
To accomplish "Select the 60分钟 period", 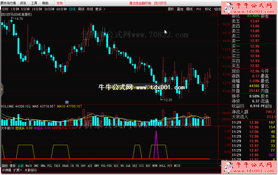I will coord(62,9).
